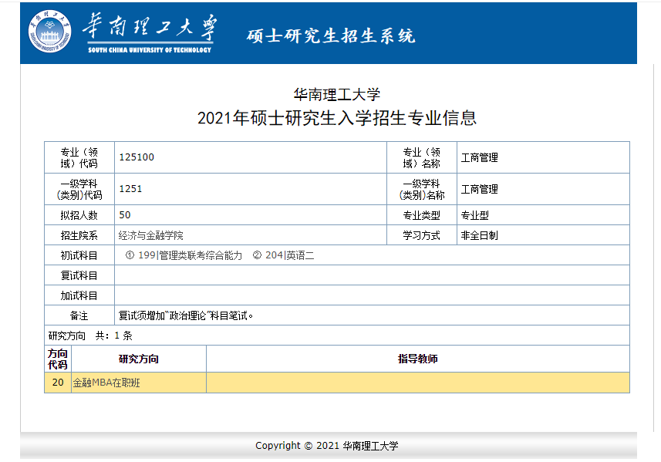Open the 金融MBA在职班 research direction link
661x462 pixels.
pos(106,383)
